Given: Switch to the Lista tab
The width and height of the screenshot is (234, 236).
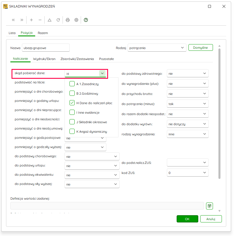Looking at the screenshot, I should 12,33.
